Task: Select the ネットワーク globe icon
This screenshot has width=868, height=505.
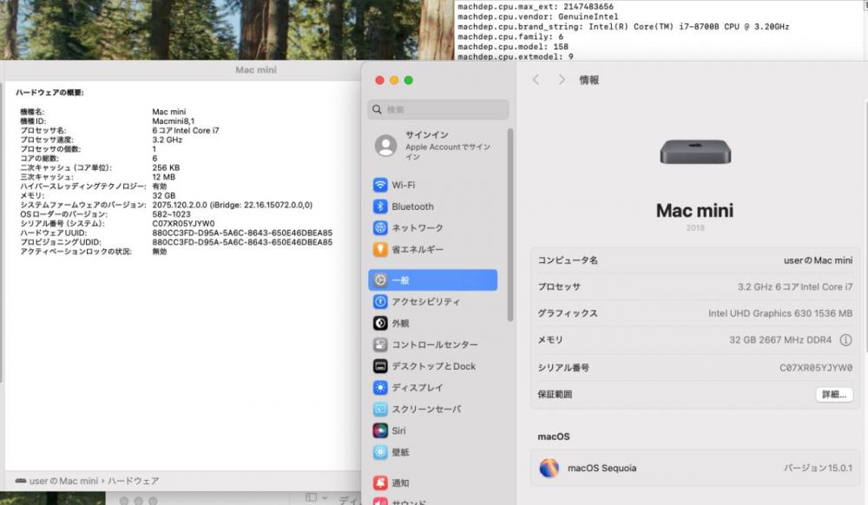Action: 380,228
